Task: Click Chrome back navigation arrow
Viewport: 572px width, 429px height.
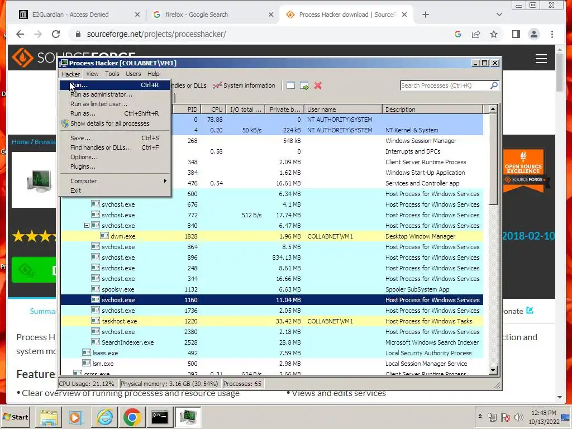Action: pos(20,34)
